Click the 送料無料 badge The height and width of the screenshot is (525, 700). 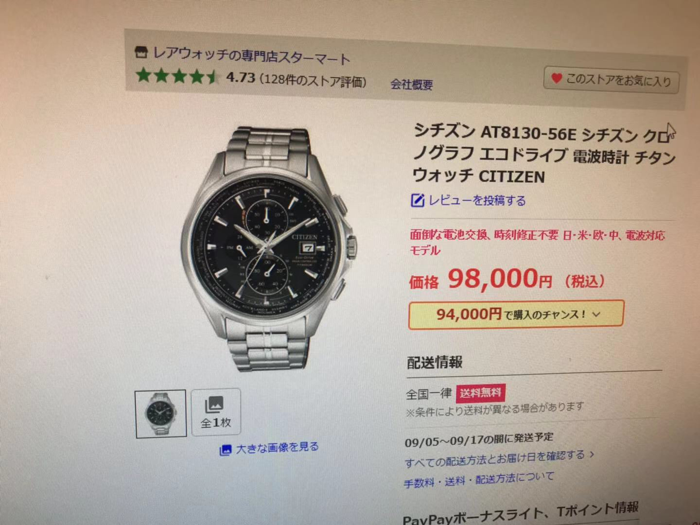[481, 392]
